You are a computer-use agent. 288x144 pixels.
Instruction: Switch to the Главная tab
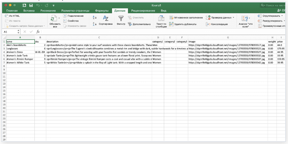(x=12, y=11)
